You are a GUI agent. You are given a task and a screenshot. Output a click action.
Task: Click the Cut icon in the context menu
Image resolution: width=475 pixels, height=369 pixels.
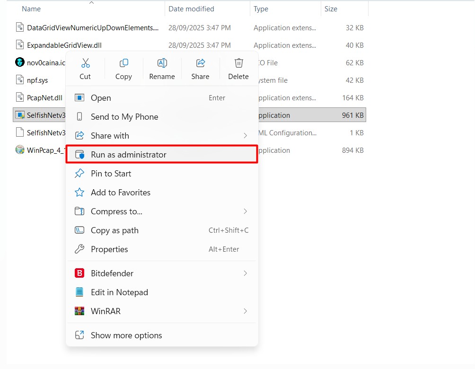(x=85, y=62)
